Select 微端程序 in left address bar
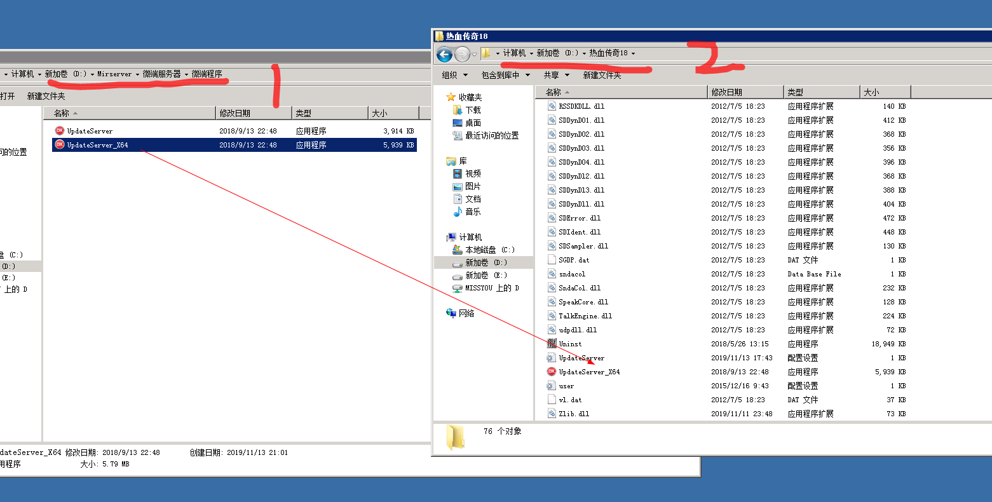Screen dimensions: 992x502 [x=207, y=74]
